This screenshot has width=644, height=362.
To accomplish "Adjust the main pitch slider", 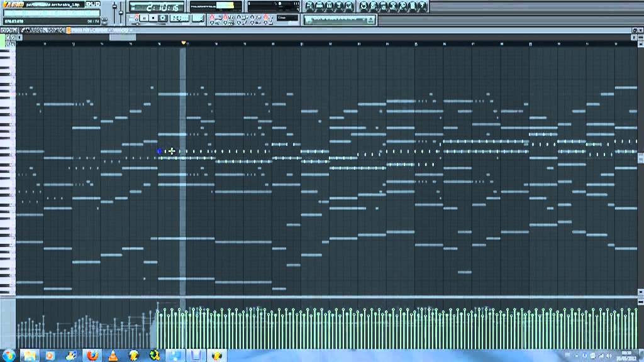I will click(121, 11).
